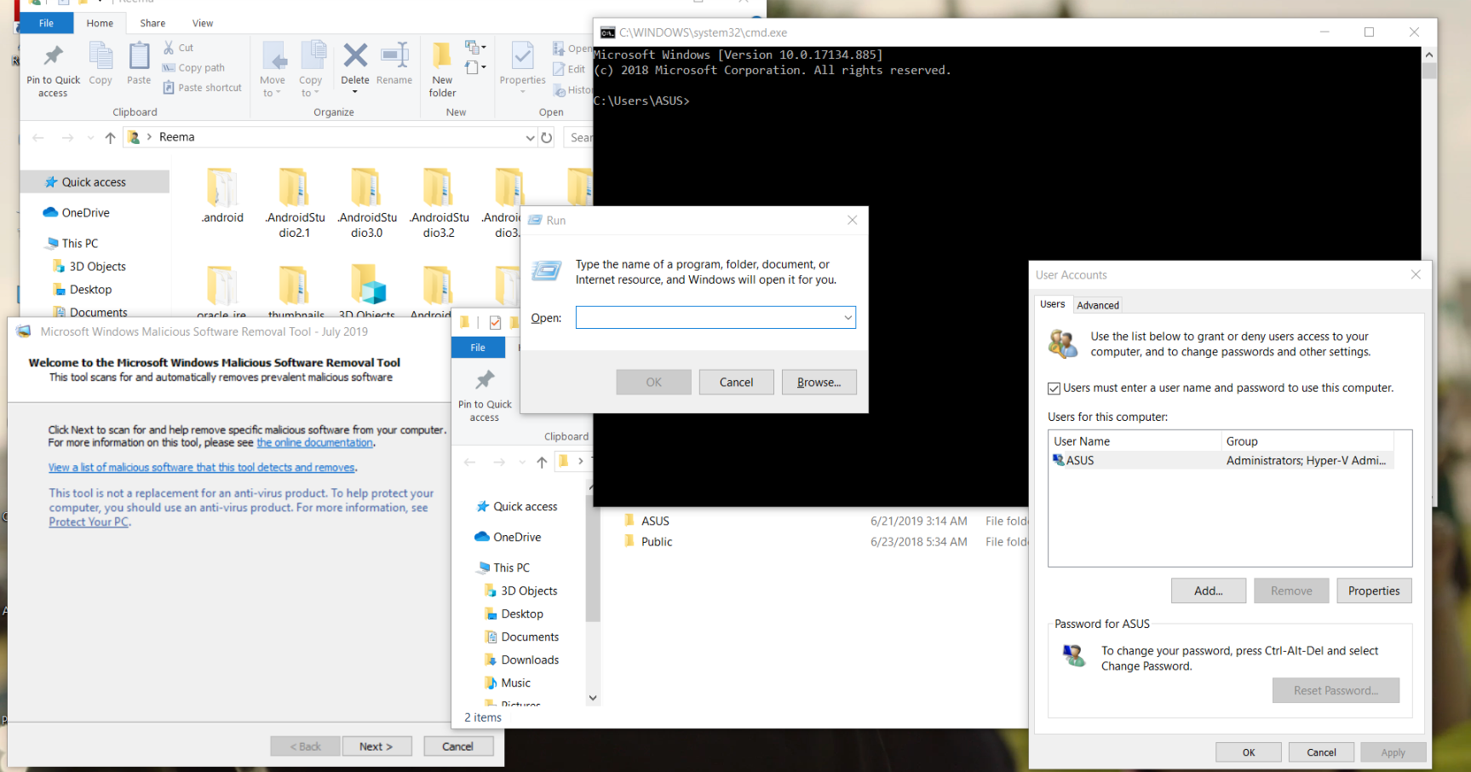Open the File tab in the second Explorer window
The width and height of the screenshot is (1471, 772).
478,348
